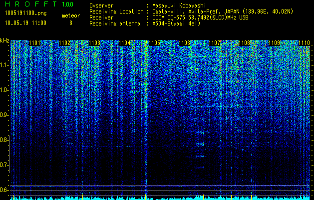Click the 1102 time marker
The height and width of the screenshot is (200, 314).
coord(65,43)
